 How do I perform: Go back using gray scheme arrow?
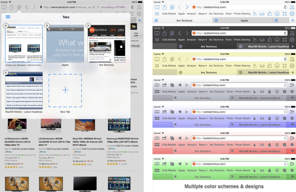pyautogui.click(x=180, y=85)
